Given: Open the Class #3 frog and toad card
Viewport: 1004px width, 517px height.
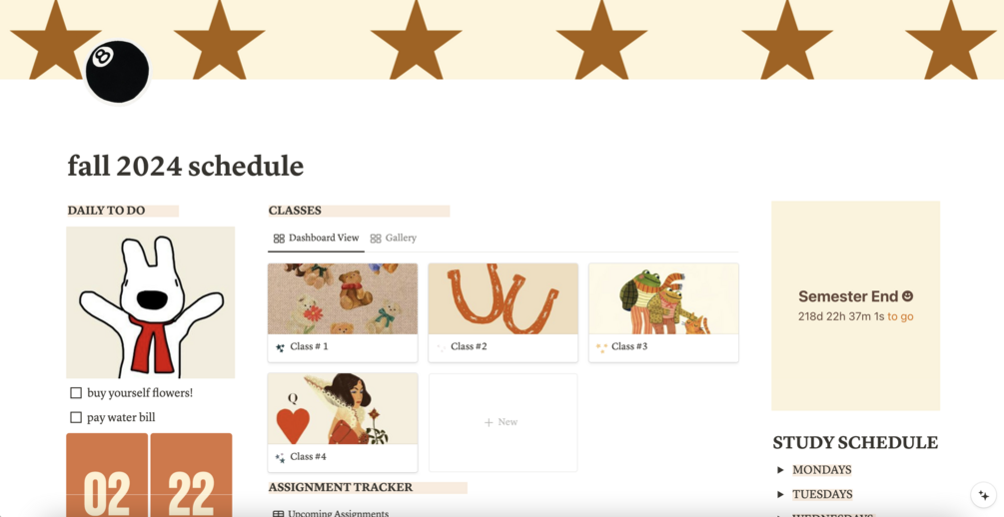Looking at the screenshot, I should (663, 312).
